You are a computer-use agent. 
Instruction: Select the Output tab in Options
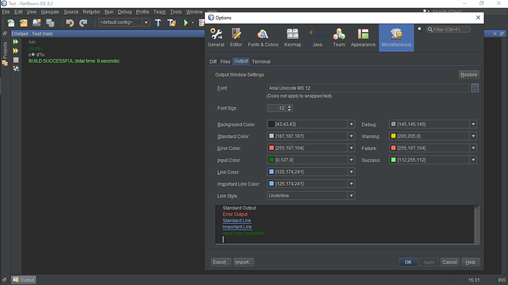(241, 61)
